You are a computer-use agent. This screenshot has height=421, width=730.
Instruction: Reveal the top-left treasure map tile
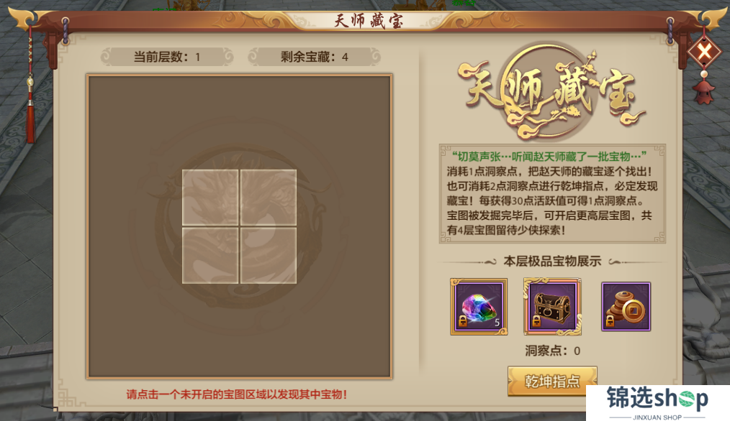coord(210,198)
